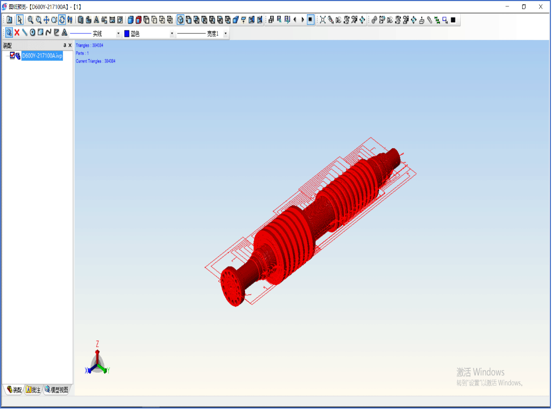Activate the pan four-arrow tool
This screenshot has height=409, width=552.
tap(46, 20)
